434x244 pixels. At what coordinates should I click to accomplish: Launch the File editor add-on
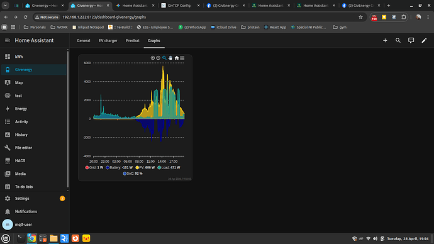[33, 148]
